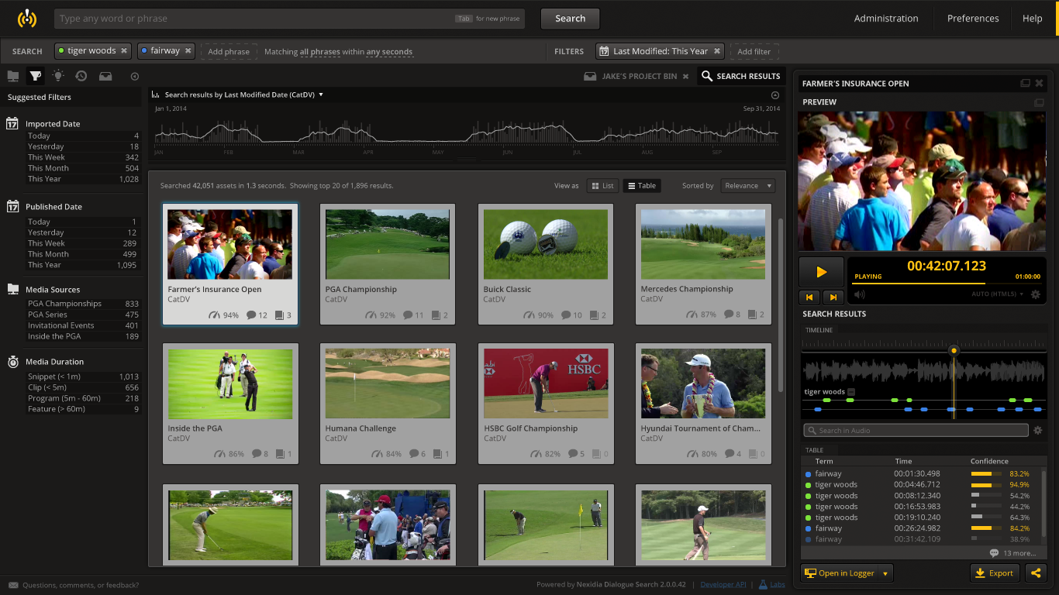
Task: Click the Media Duration stopwatch icon
Action: 12,361
